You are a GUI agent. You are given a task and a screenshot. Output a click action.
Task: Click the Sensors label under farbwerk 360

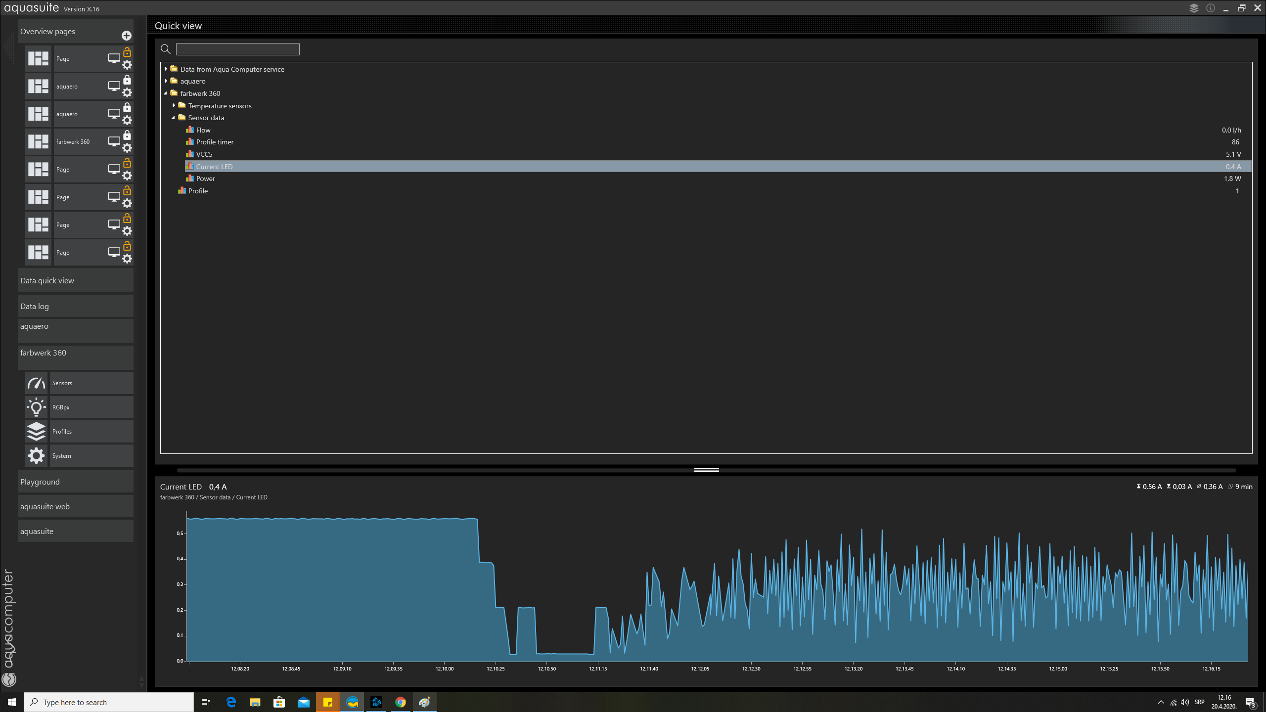tap(62, 383)
